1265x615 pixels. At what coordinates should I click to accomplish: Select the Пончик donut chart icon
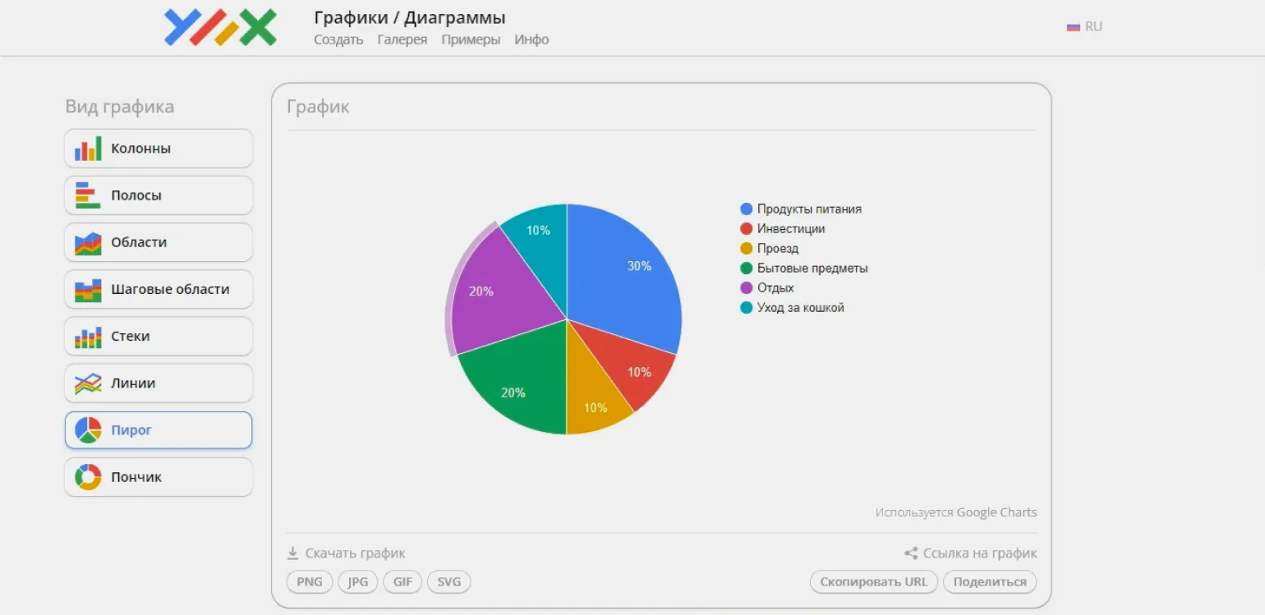coord(88,477)
